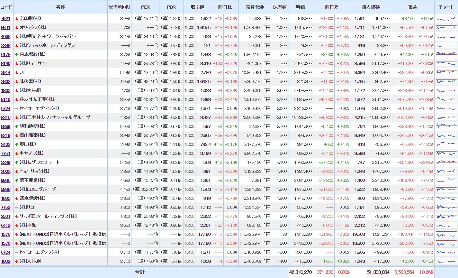Click the green up arrow beside 日本郵政(株)
458x278 pixels.
point(16,55)
